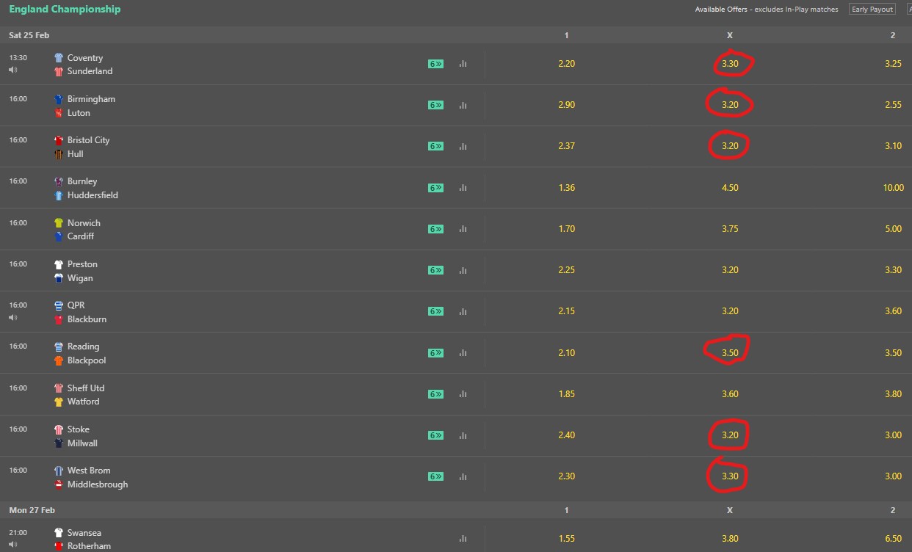Select draw odds 3.50 for Reading v Blackpool
The image size is (912, 552).
click(x=730, y=353)
